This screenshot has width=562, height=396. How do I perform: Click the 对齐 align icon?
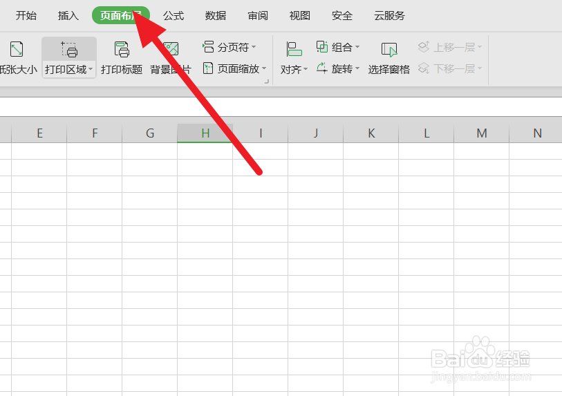294,49
